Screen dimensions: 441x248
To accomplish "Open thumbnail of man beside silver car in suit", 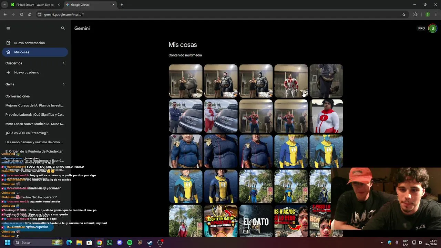I will [x=185, y=116].
